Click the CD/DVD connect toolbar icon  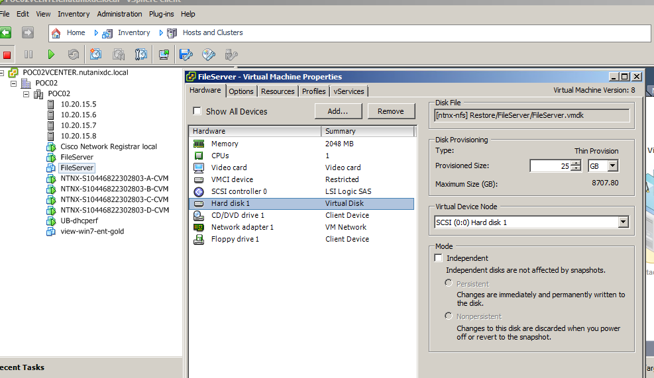point(209,54)
